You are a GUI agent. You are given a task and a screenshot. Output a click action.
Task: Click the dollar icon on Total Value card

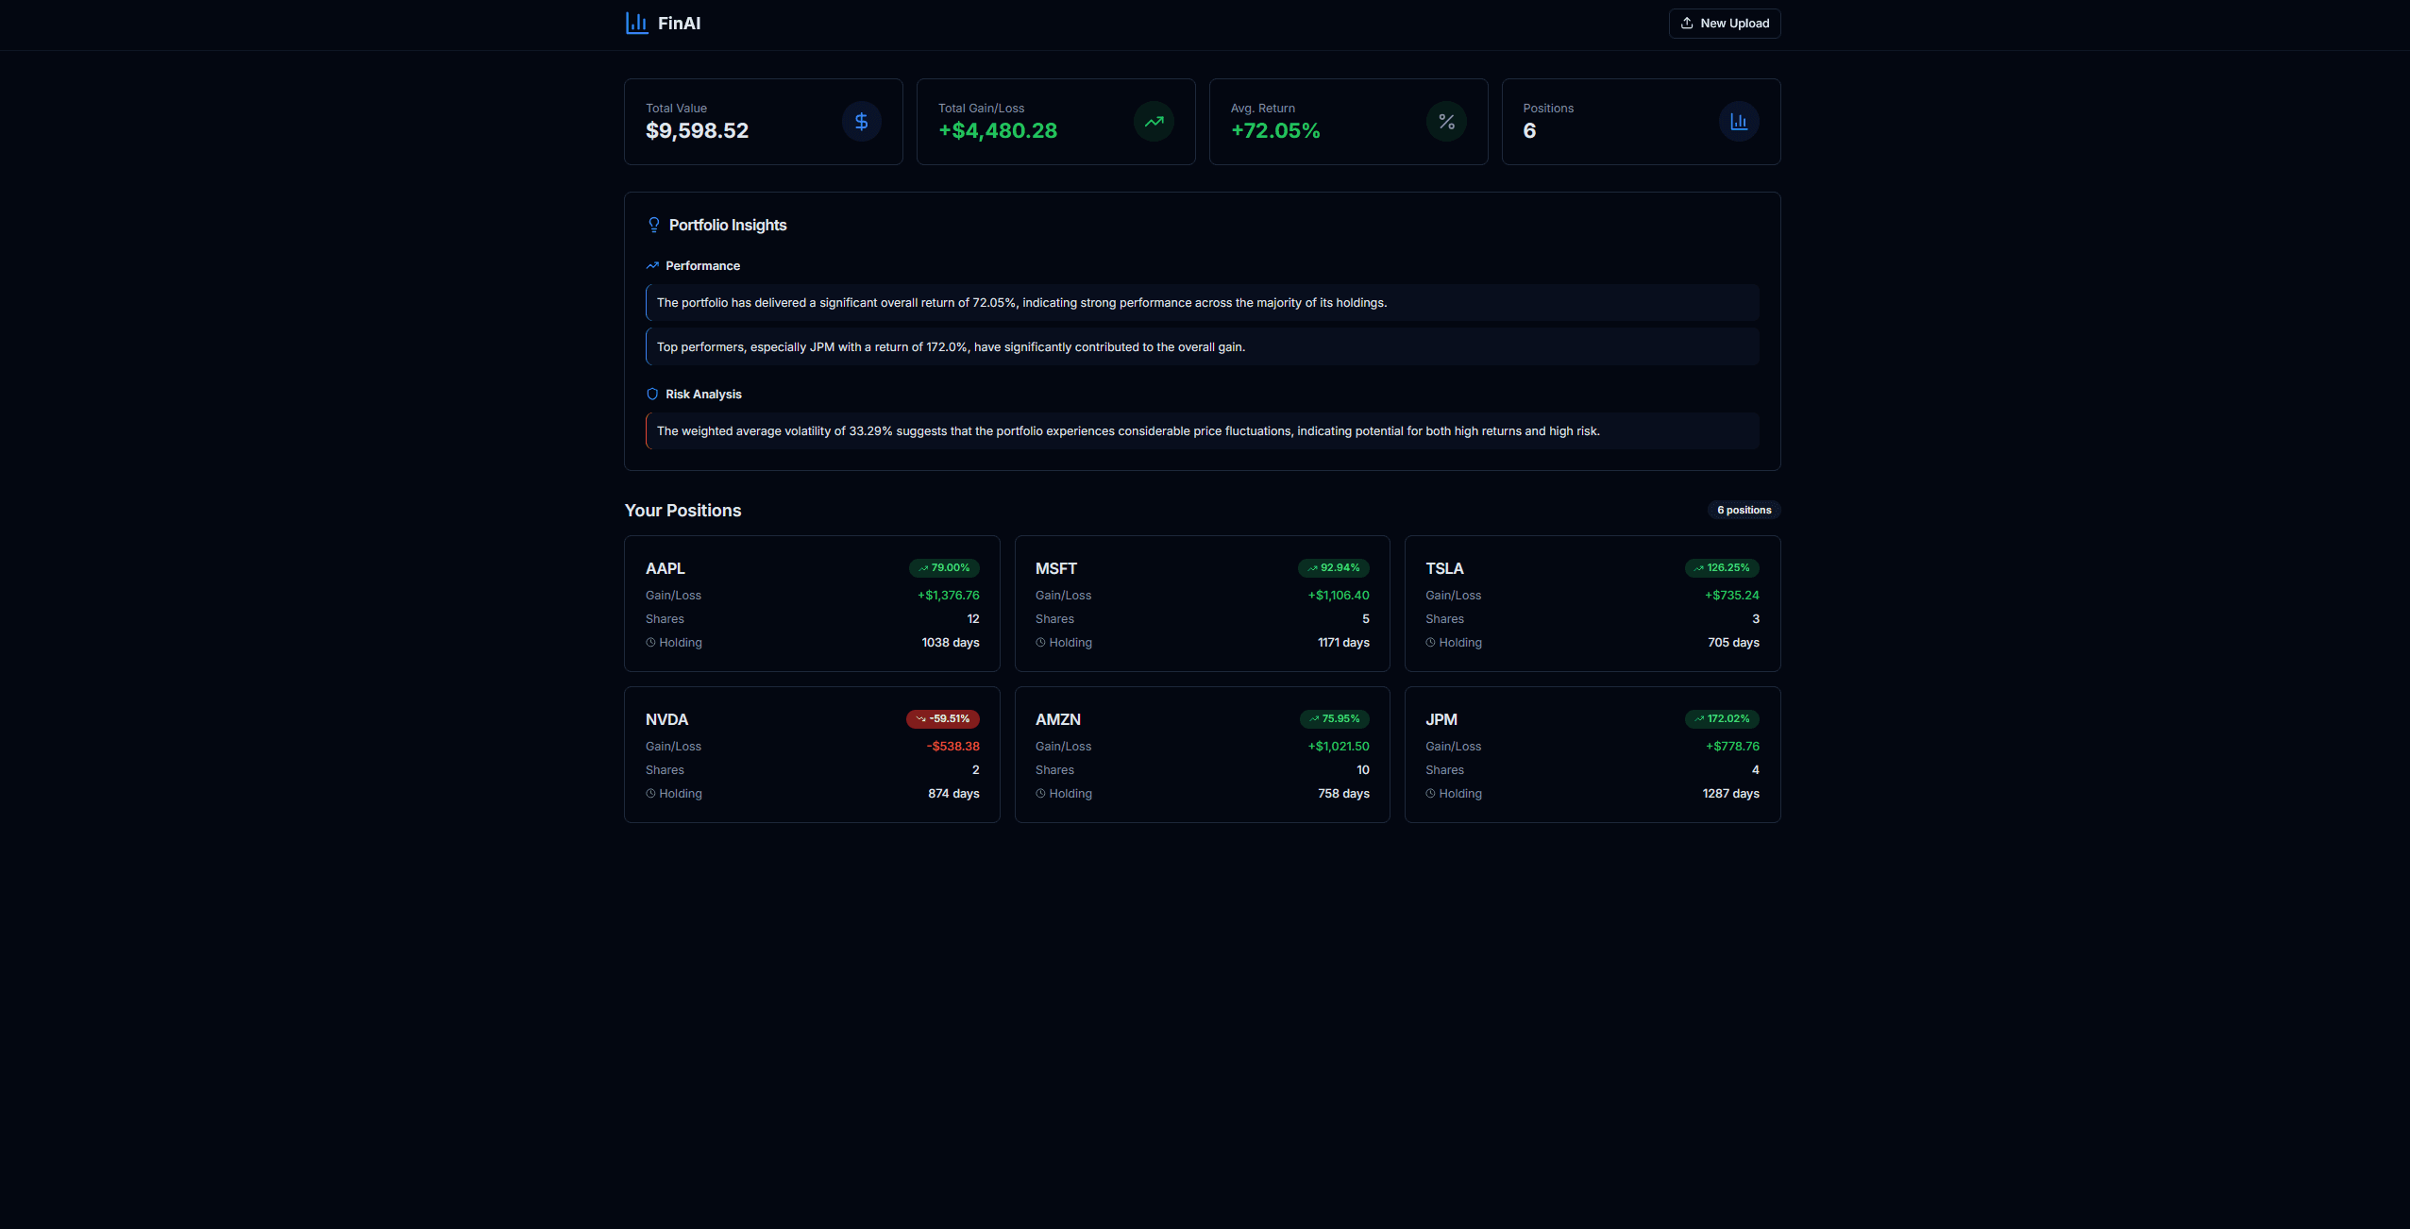click(x=860, y=121)
